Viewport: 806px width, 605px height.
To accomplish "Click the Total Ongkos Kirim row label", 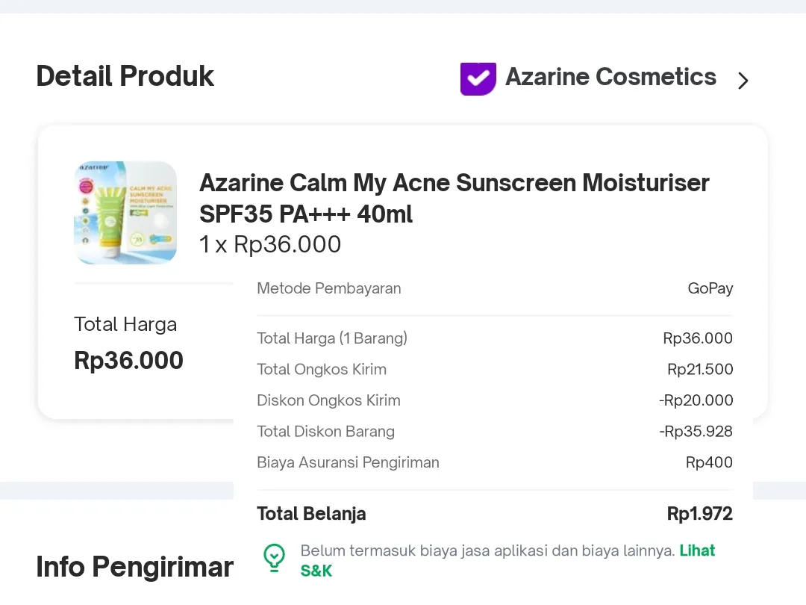I will [321, 369].
